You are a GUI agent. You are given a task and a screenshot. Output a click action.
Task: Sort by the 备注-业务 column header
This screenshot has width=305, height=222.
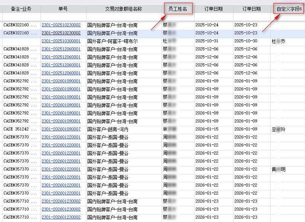[21, 9]
